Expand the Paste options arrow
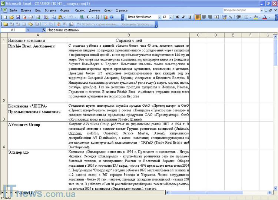The image size is (278, 200). tap(65, 17)
